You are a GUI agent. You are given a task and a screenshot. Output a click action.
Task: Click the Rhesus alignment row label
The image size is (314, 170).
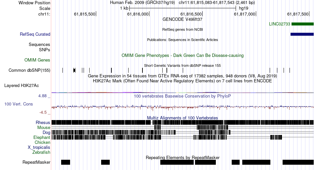[x=43, y=122]
